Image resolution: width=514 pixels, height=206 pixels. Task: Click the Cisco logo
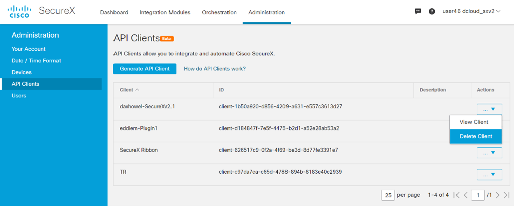point(20,11)
